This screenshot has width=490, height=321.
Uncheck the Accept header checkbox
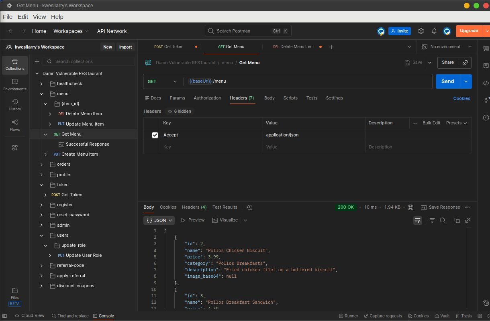[155, 135]
